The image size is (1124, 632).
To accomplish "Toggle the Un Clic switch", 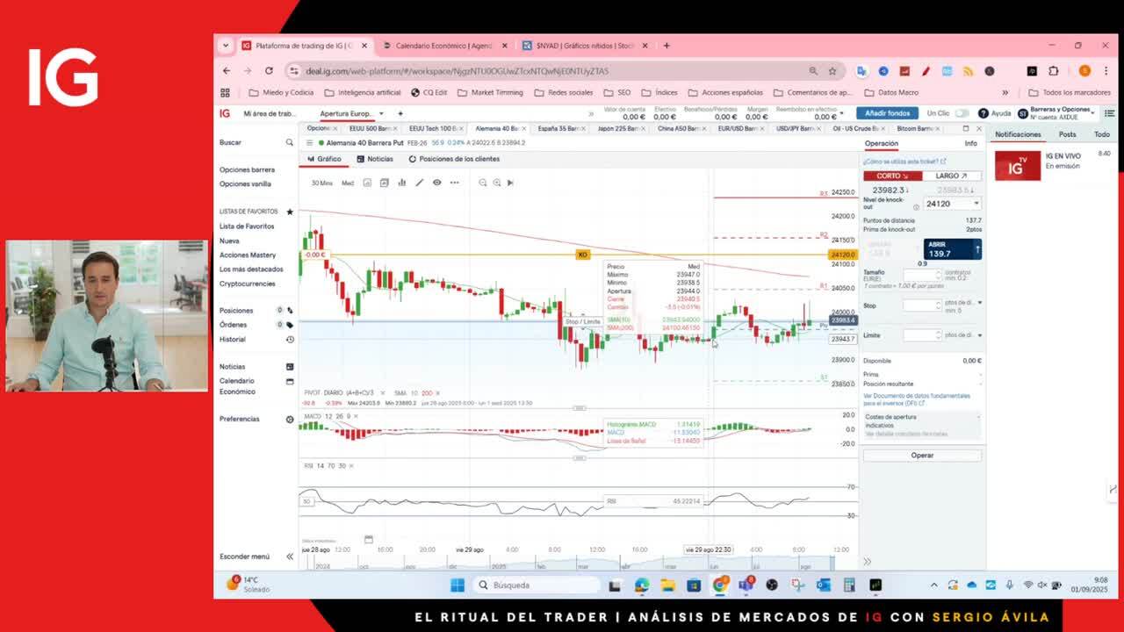I will (962, 113).
